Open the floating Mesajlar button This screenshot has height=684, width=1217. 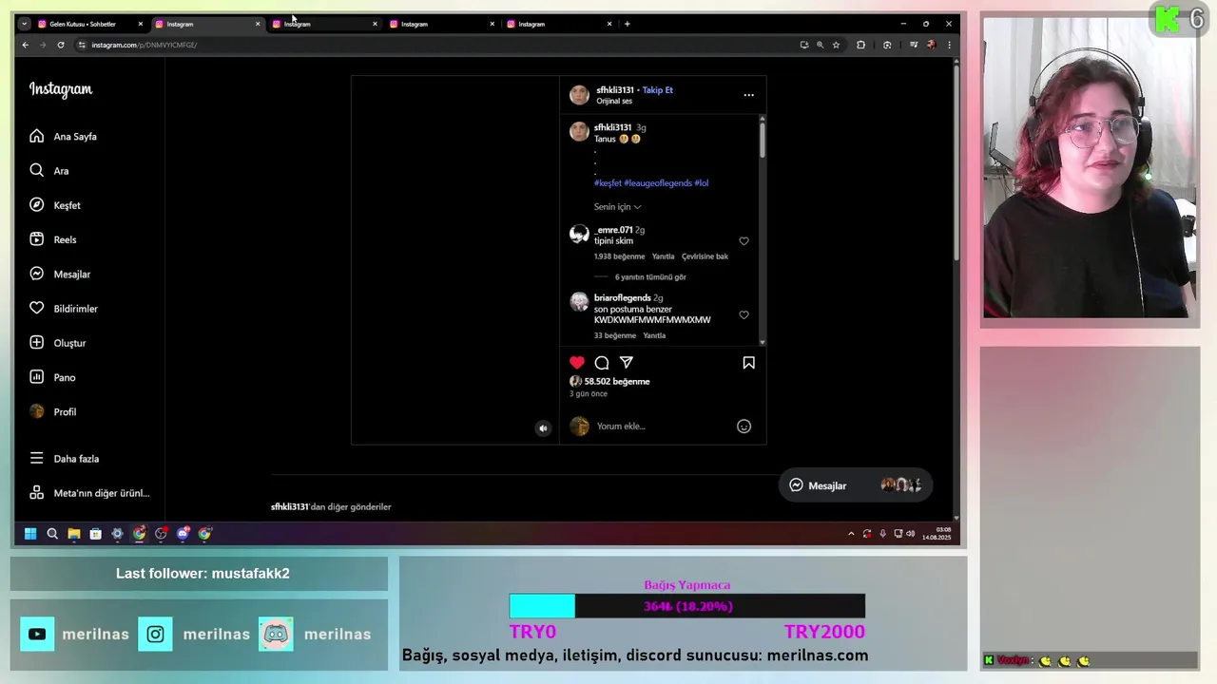(855, 485)
